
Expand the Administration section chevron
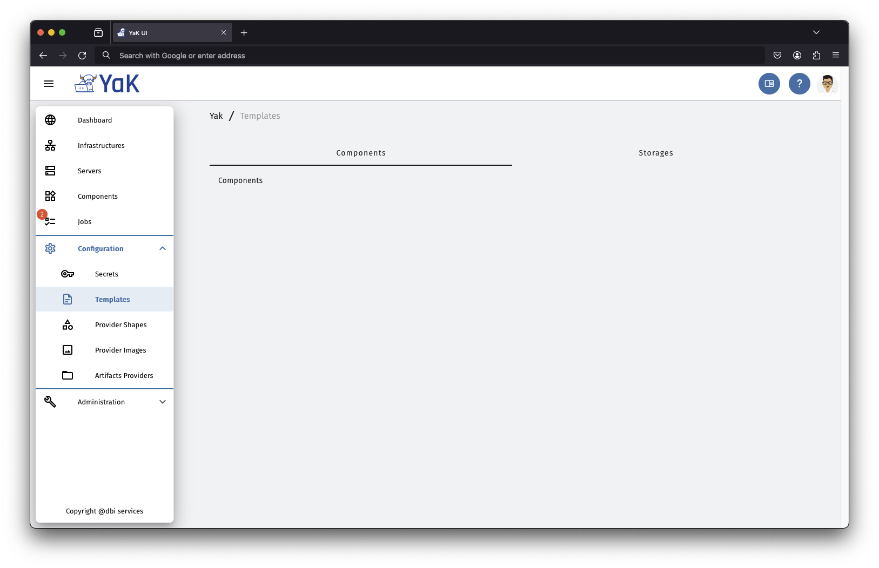[163, 402]
